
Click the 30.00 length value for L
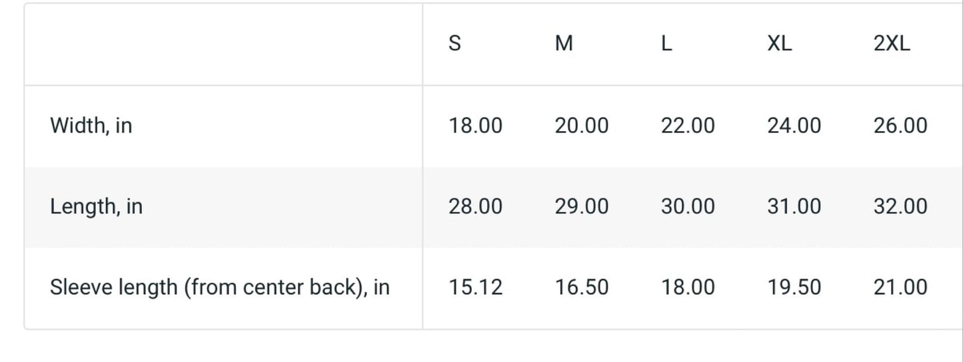[x=688, y=206]
